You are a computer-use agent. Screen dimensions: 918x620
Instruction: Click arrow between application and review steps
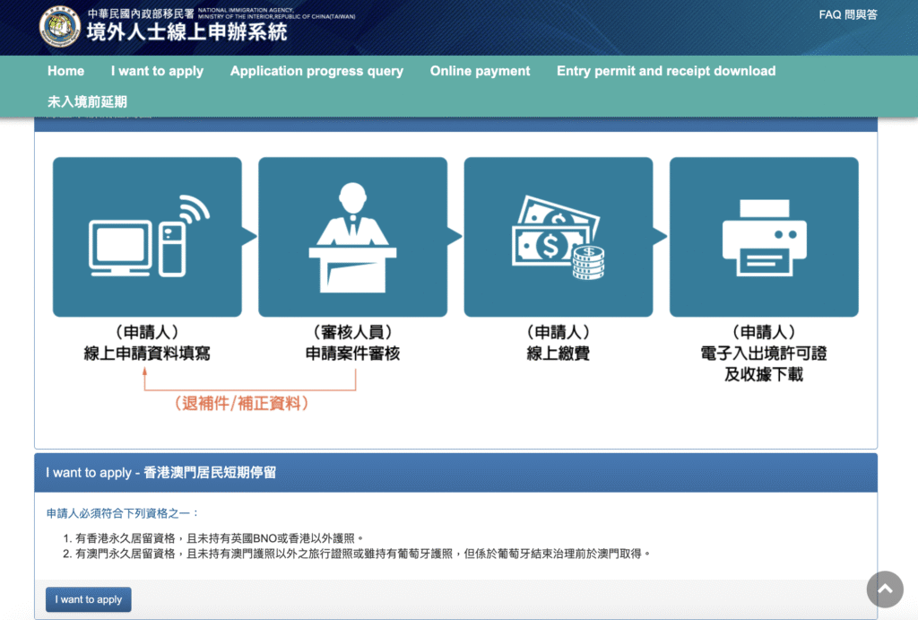250,236
